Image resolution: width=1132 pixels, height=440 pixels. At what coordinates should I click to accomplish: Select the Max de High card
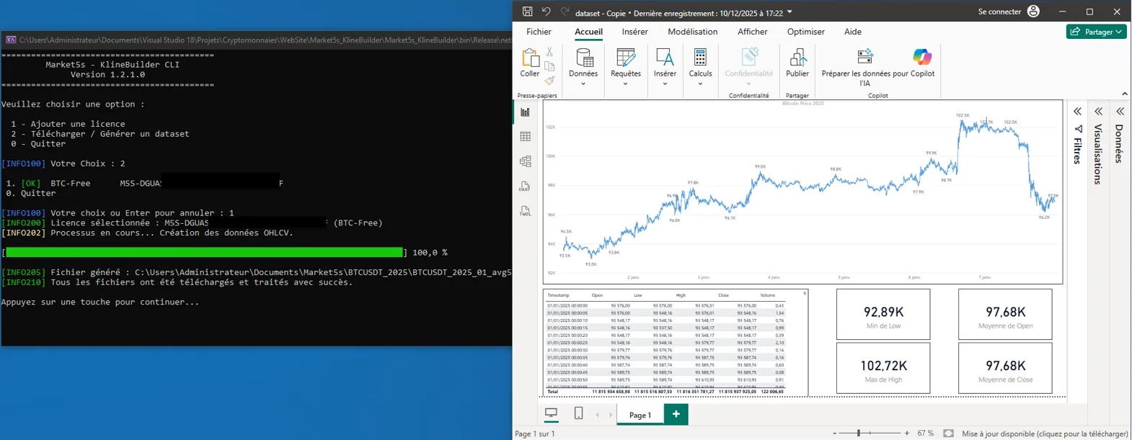(883, 369)
